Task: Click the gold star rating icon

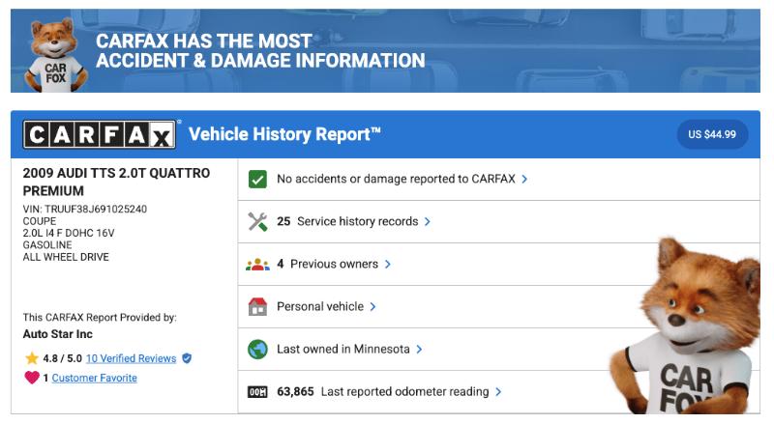Action: [x=32, y=358]
